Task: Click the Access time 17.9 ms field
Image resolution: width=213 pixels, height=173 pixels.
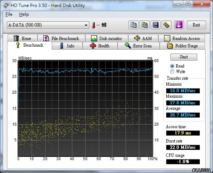Action: click(183, 133)
